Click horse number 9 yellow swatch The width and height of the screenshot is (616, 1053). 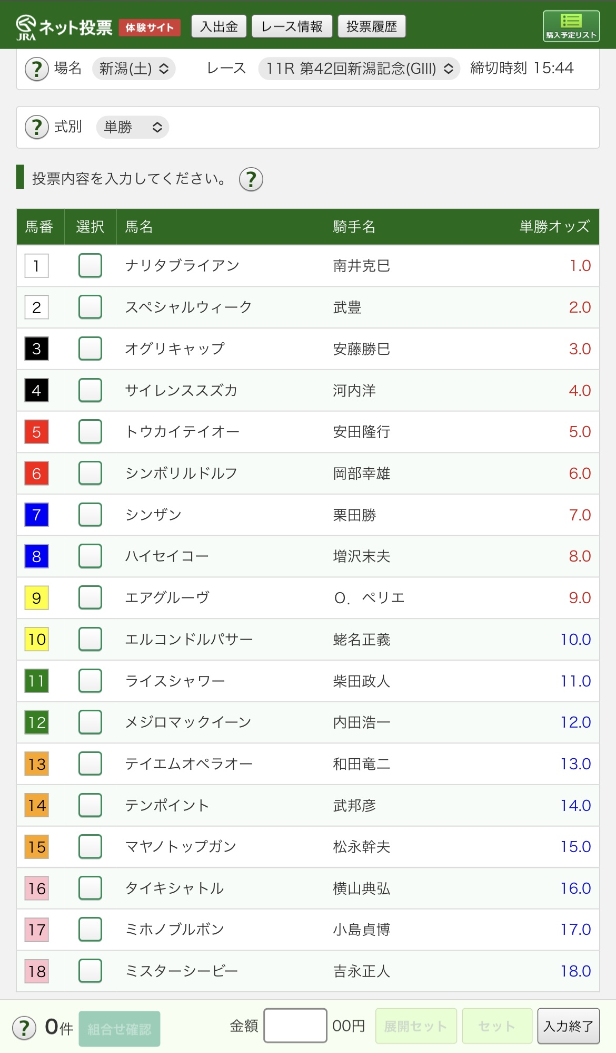(37, 598)
